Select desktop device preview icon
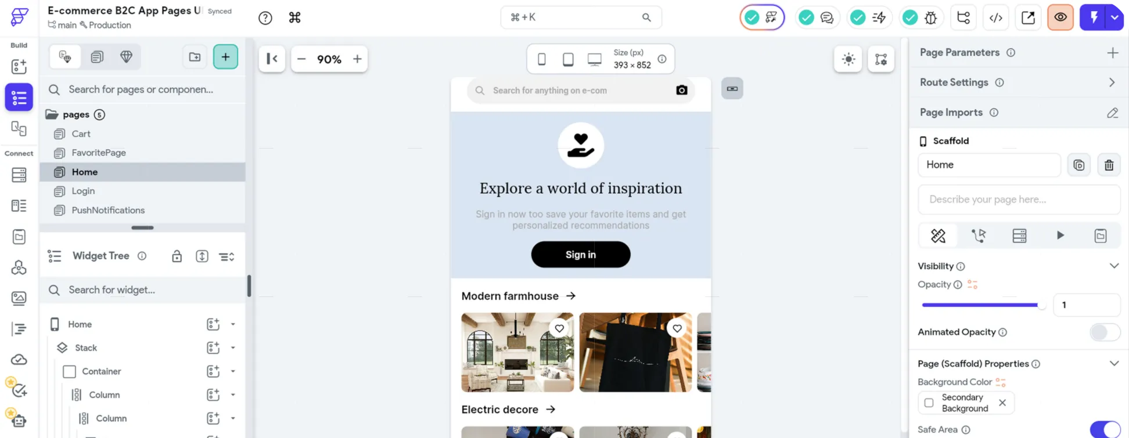Screen dimensions: 1129x438 [x=595, y=59]
